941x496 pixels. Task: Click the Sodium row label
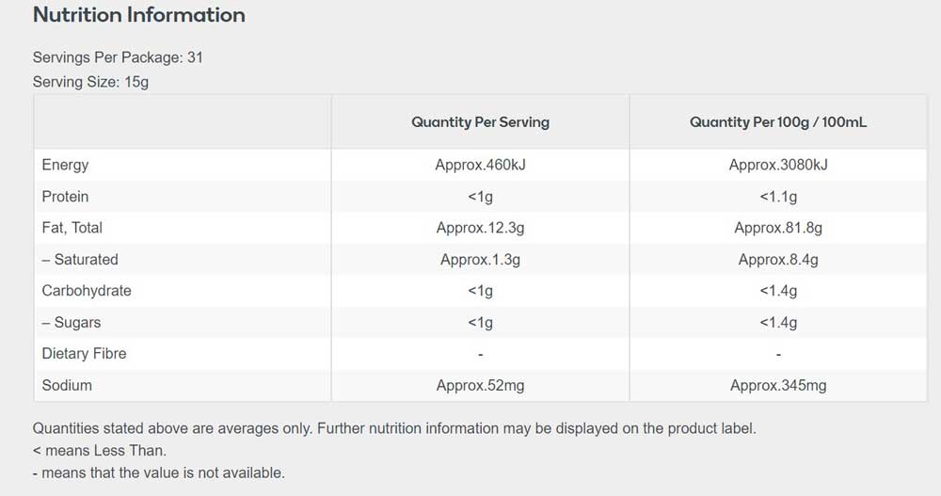coord(67,385)
